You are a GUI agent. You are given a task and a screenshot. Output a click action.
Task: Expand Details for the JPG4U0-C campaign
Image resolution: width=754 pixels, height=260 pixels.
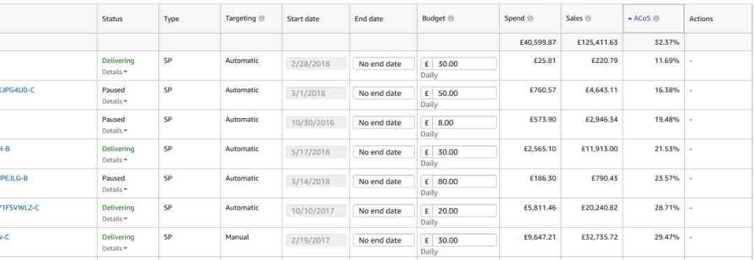(114, 101)
